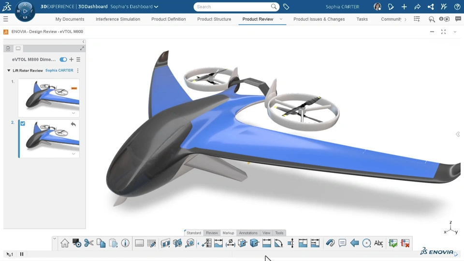Click the green check validate markup icon

pos(393,243)
